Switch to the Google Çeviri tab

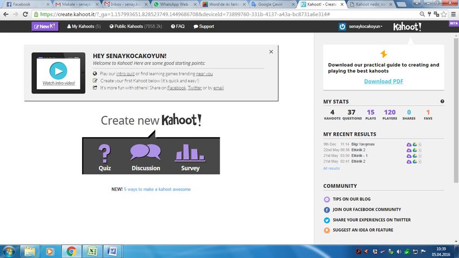pos(273,4)
